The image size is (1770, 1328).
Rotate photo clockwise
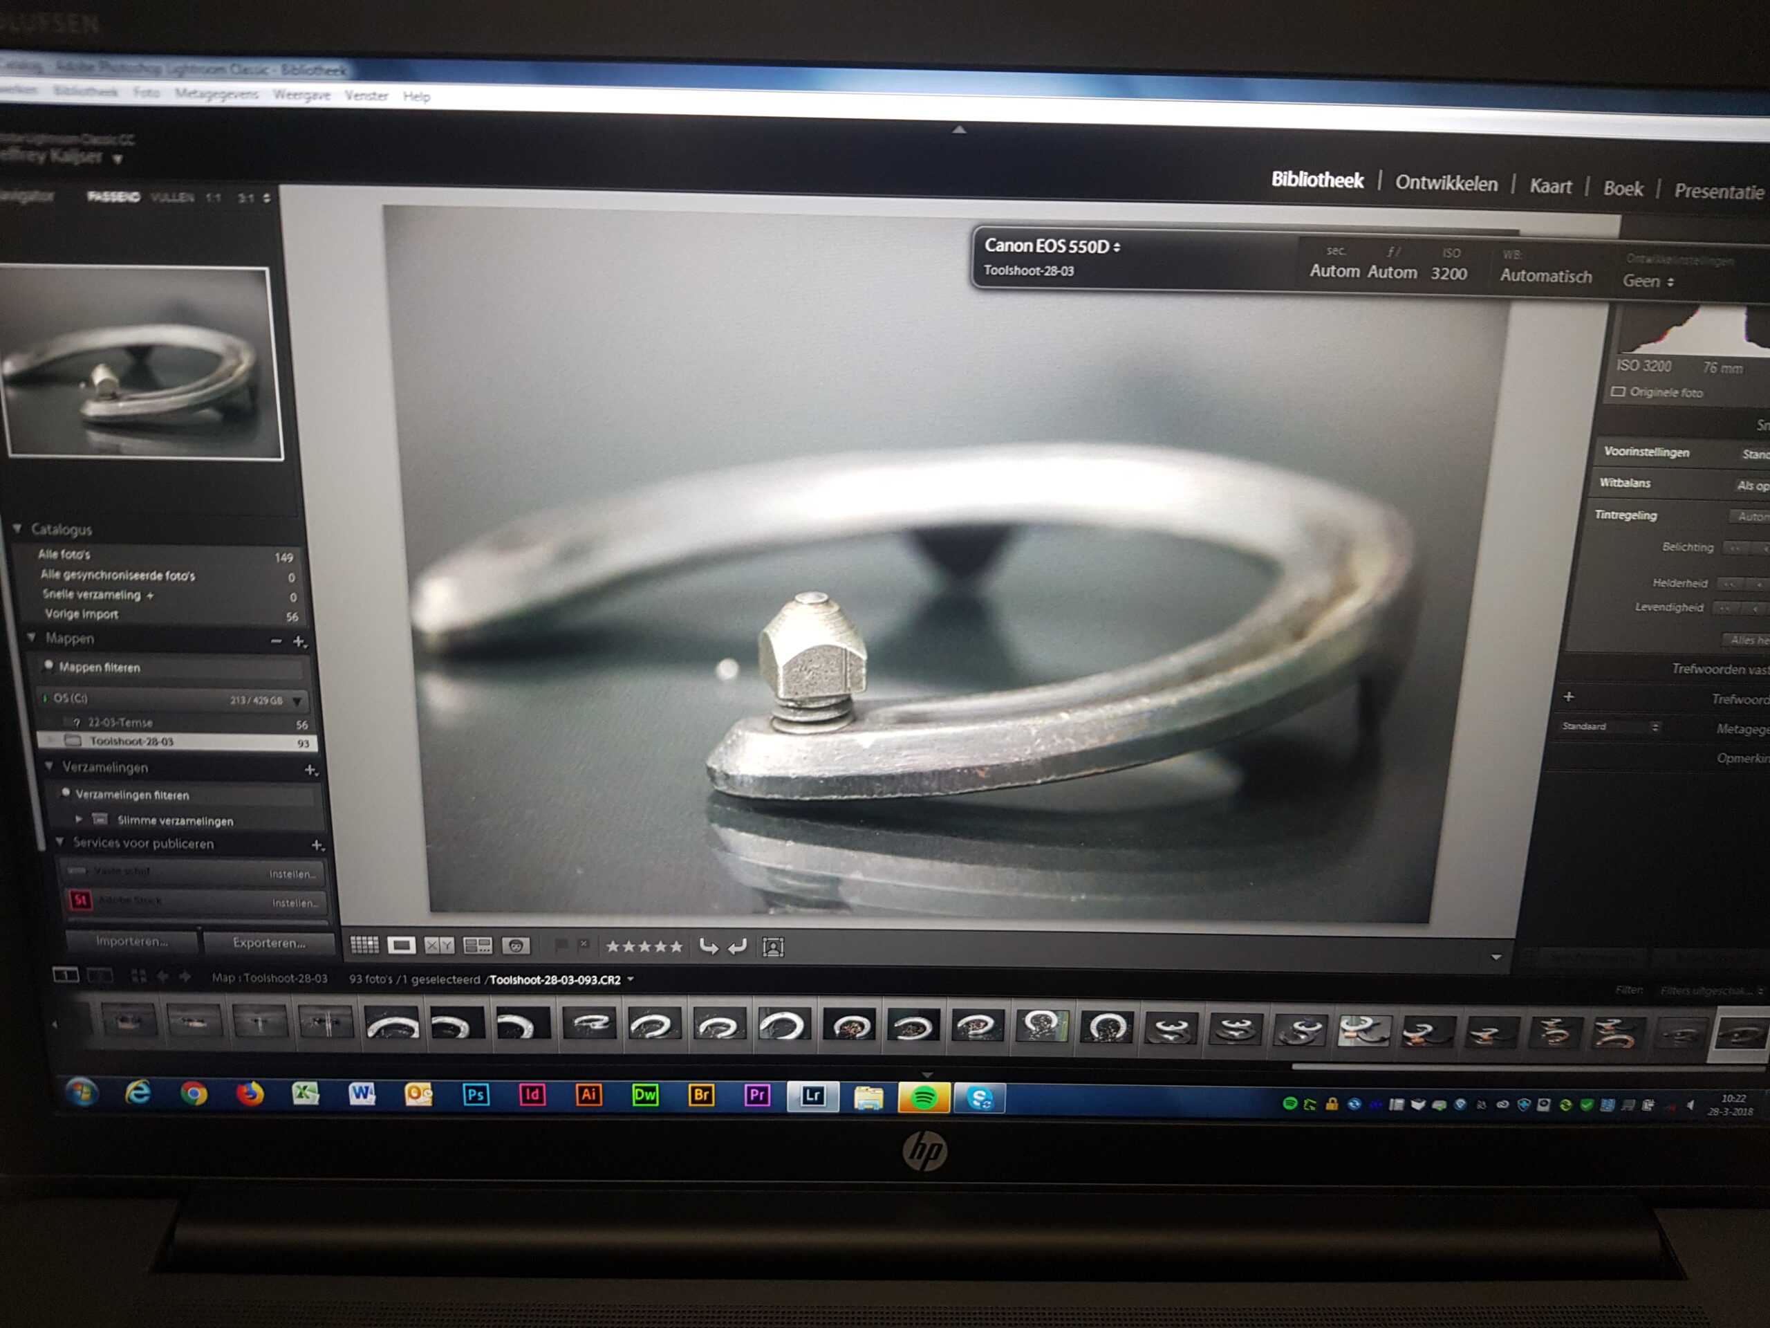(x=738, y=947)
